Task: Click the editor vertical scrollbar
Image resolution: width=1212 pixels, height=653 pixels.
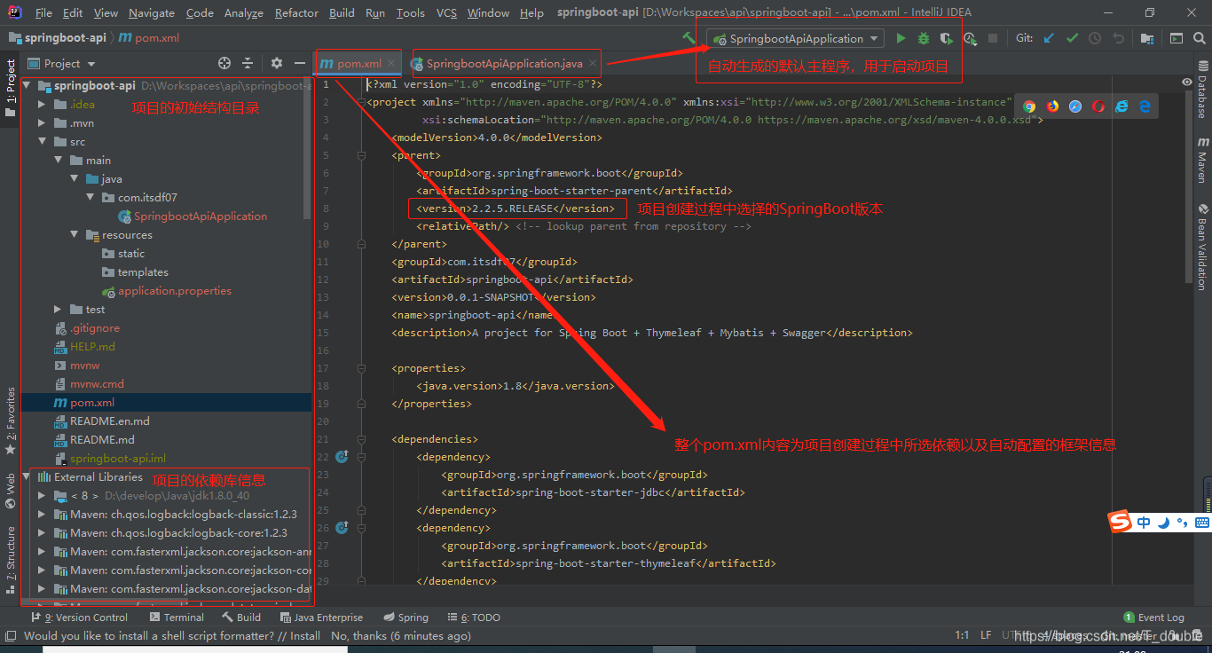Action: 1188,189
